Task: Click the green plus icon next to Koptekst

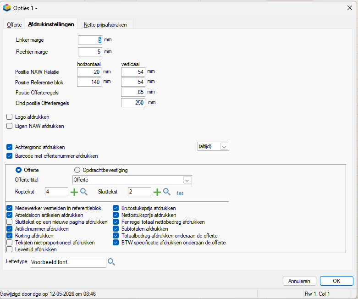Action: [74, 192]
